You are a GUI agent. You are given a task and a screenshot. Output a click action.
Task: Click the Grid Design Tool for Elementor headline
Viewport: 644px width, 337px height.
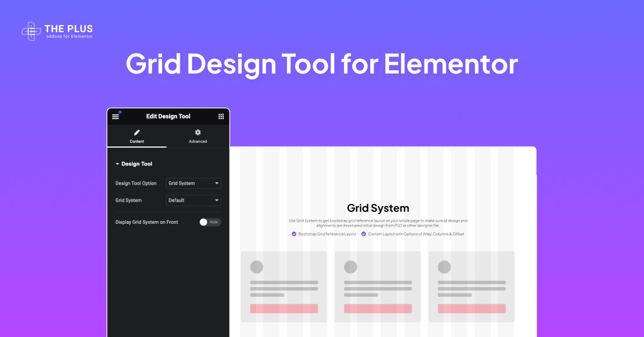pos(322,64)
